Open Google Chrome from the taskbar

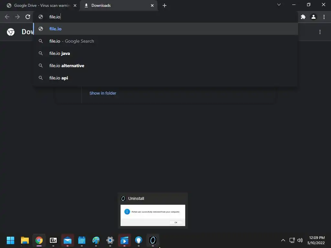click(39, 240)
